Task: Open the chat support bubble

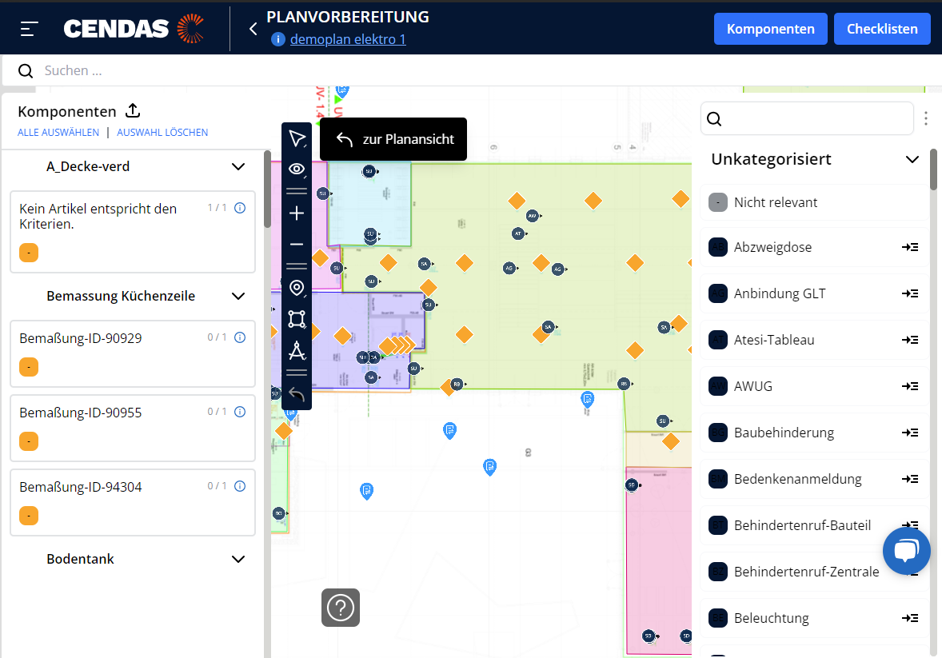Action: [x=907, y=551]
